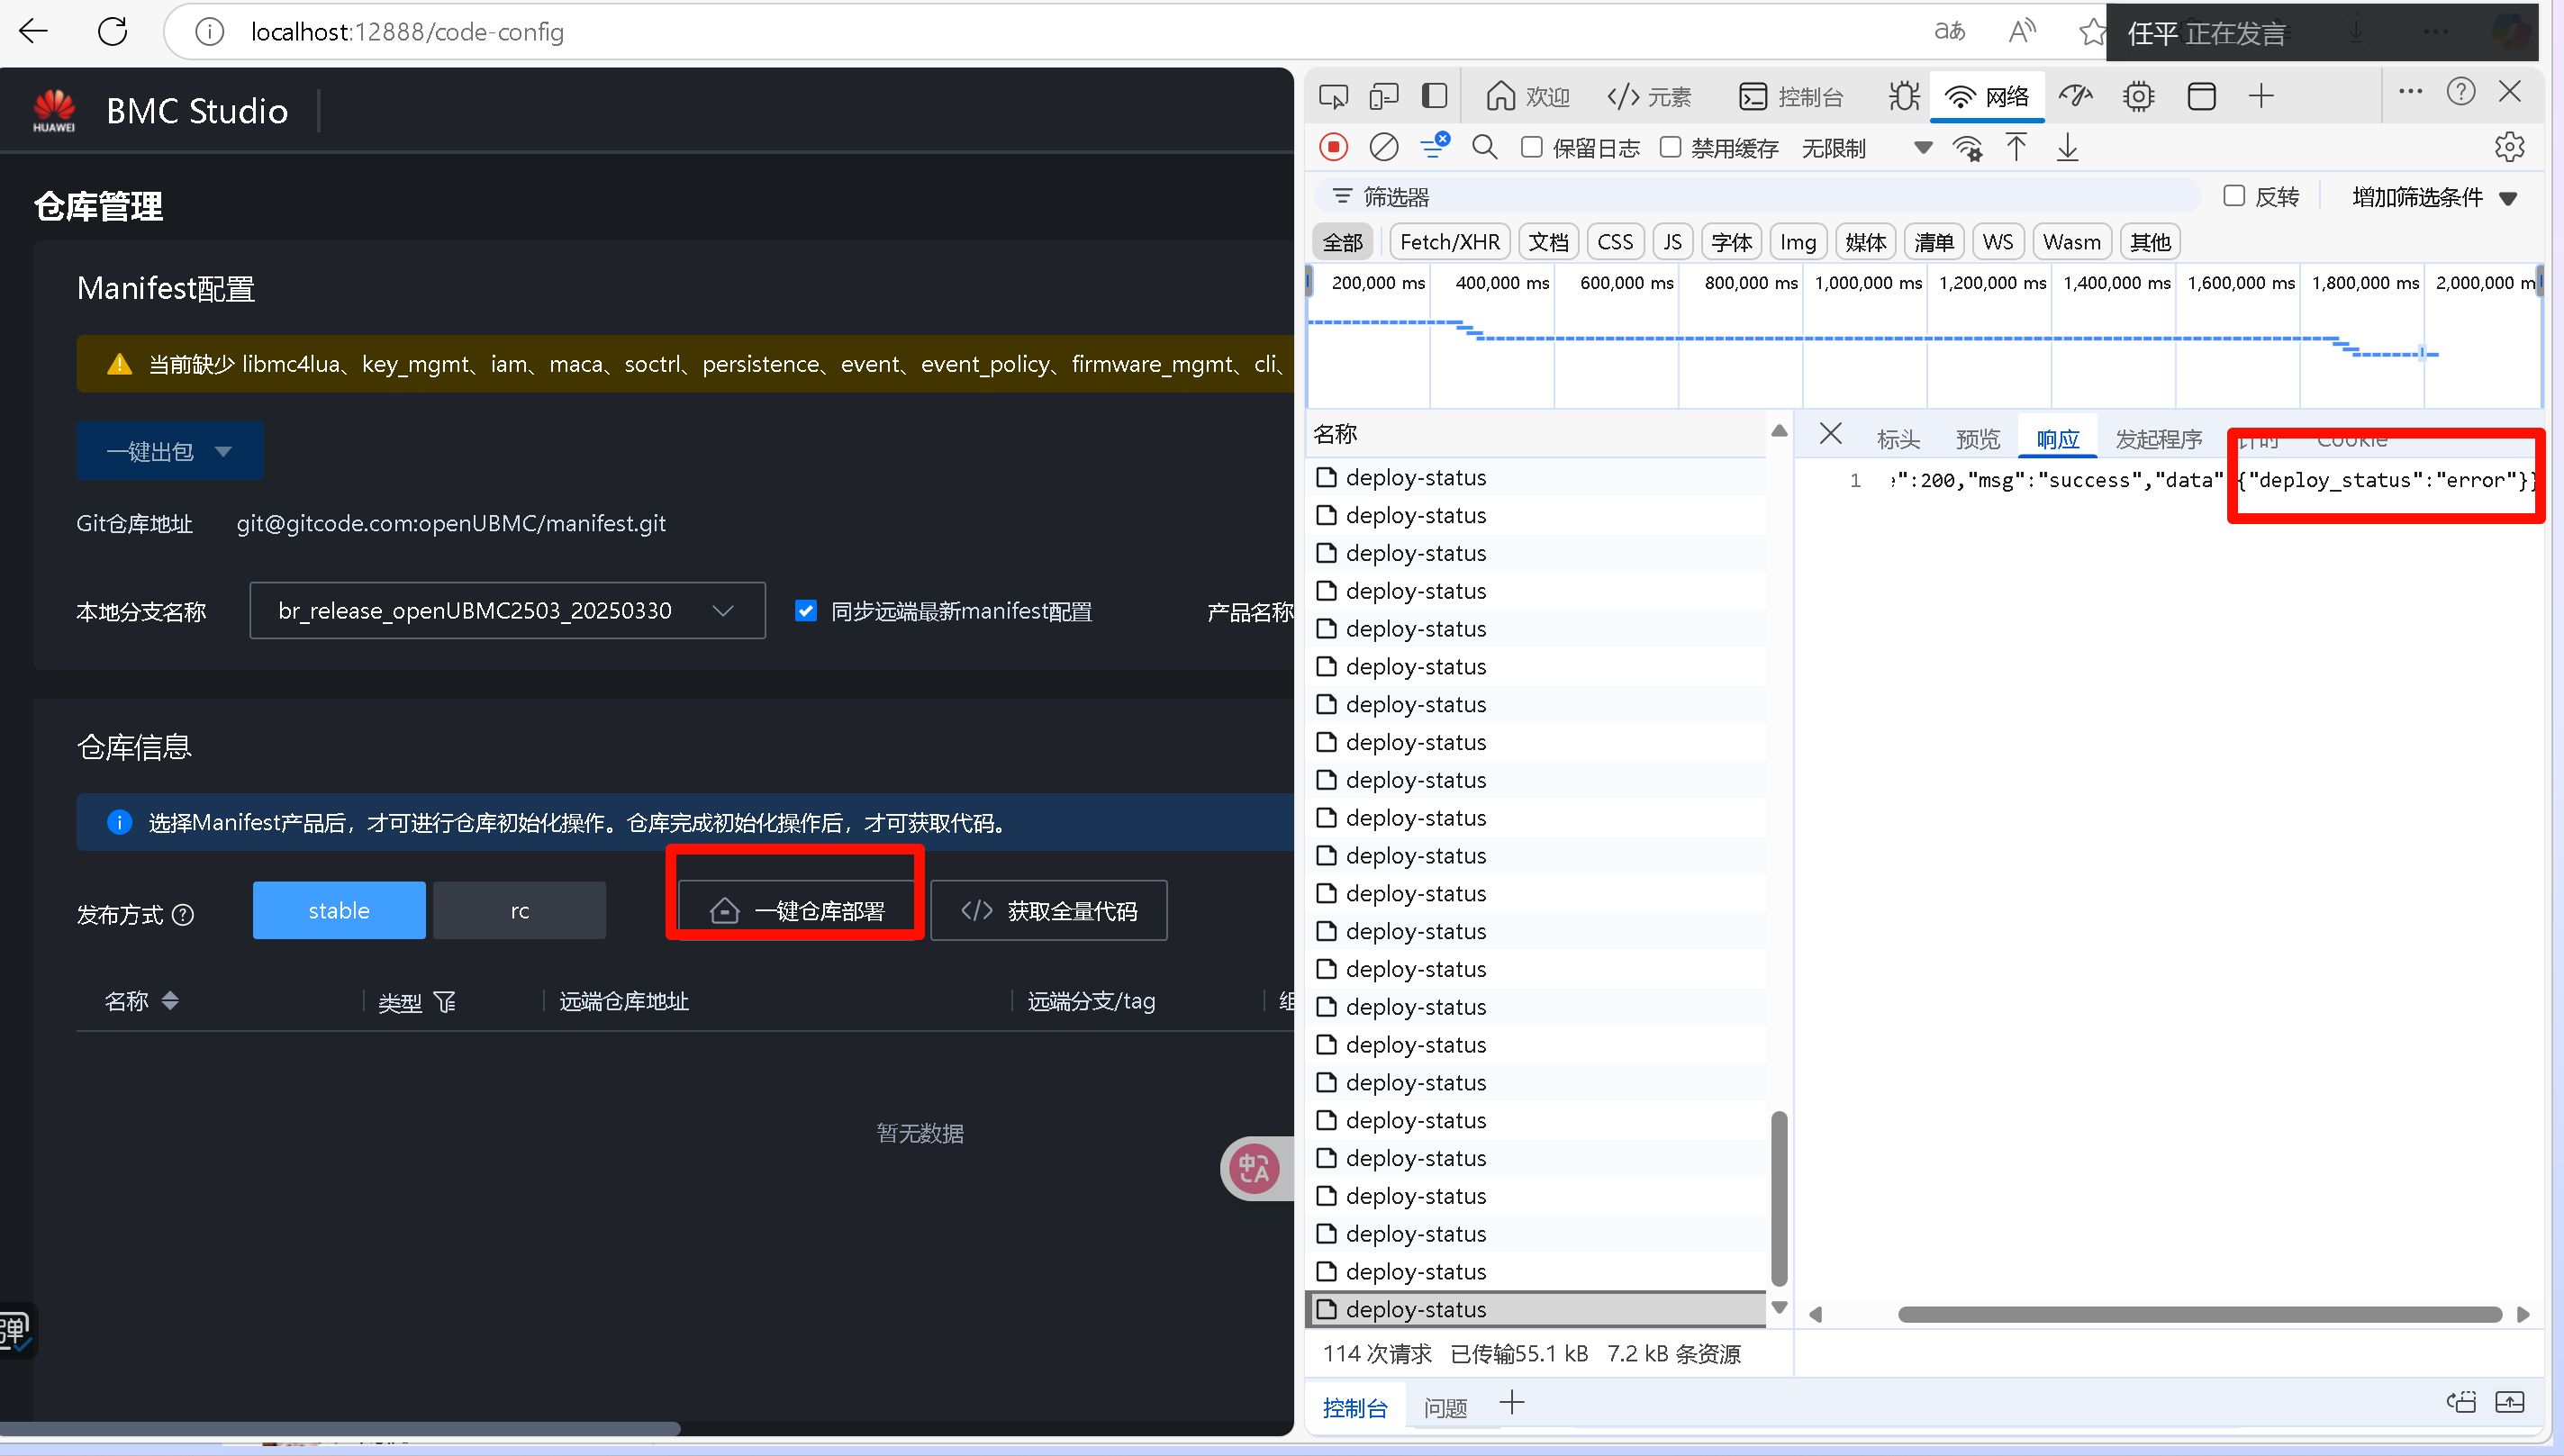Enable the 保留日志 checkbox
Viewport: 2564px width, 1456px height.
coord(1530,146)
